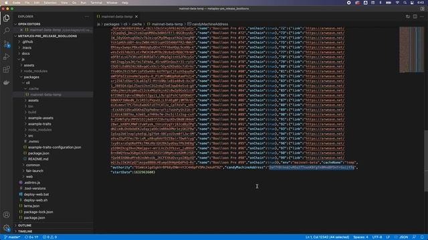
Task: Synchronize changes in status bar
Action: 31,237
